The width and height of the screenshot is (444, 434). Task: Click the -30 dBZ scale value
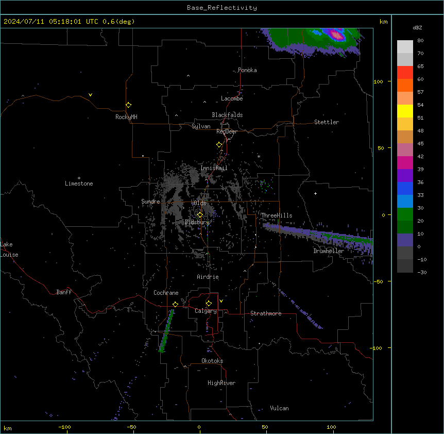(x=422, y=272)
